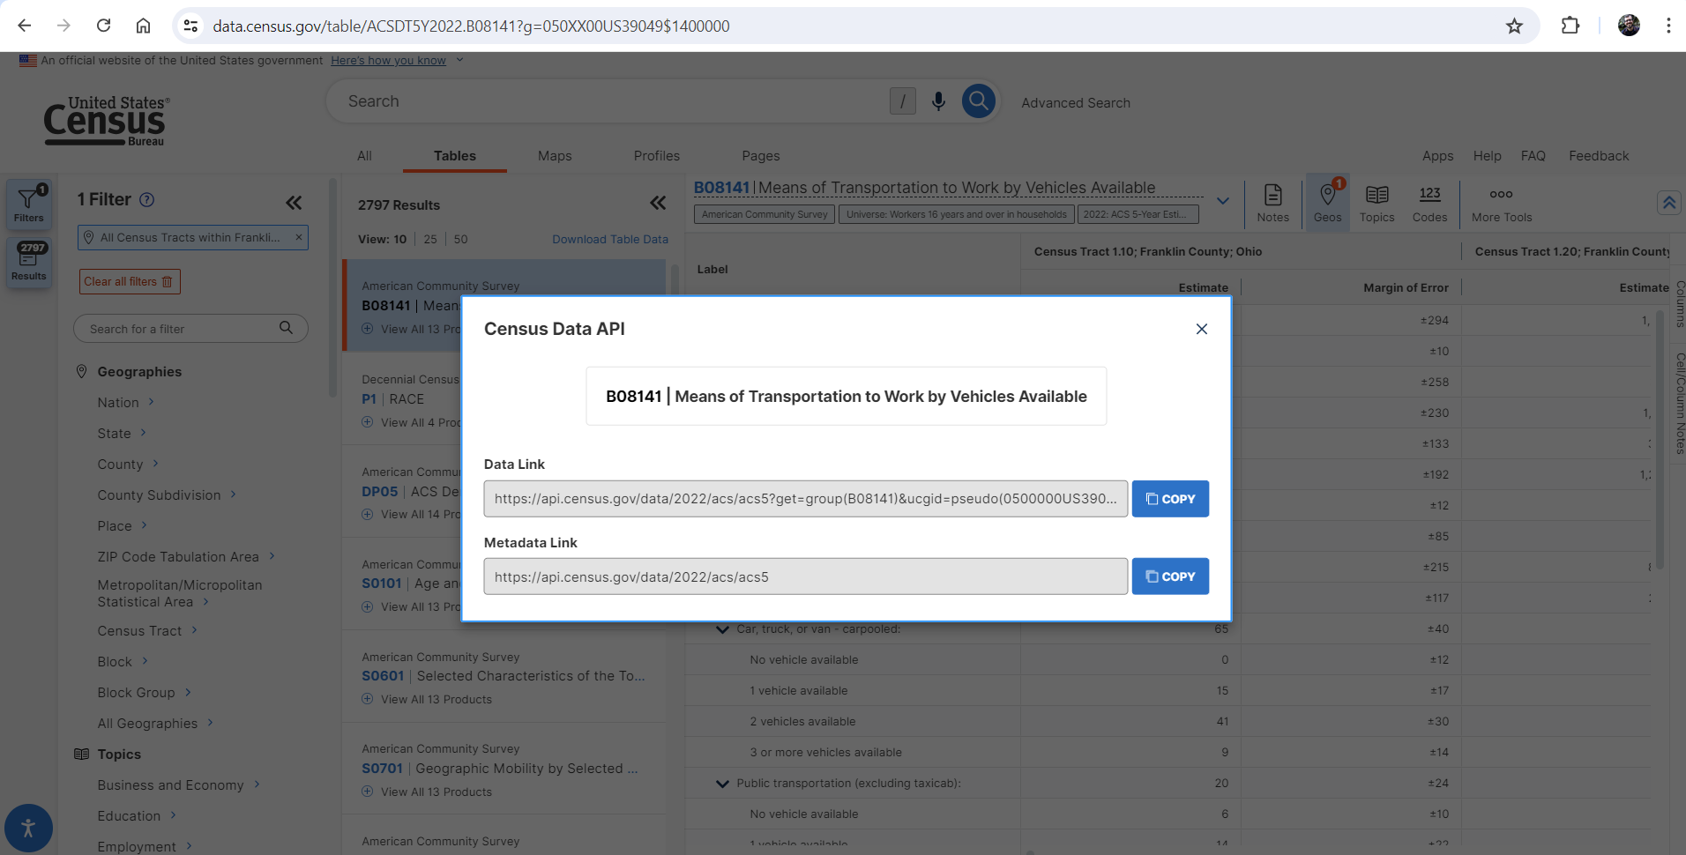
Task: Expand the County geography
Action: tap(128, 464)
